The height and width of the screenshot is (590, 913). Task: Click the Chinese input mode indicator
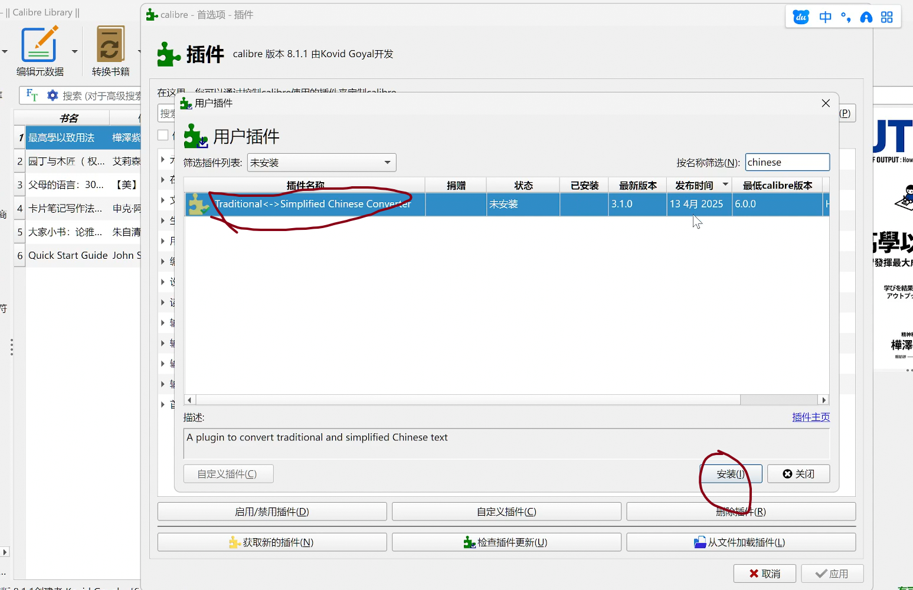pos(825,17)
